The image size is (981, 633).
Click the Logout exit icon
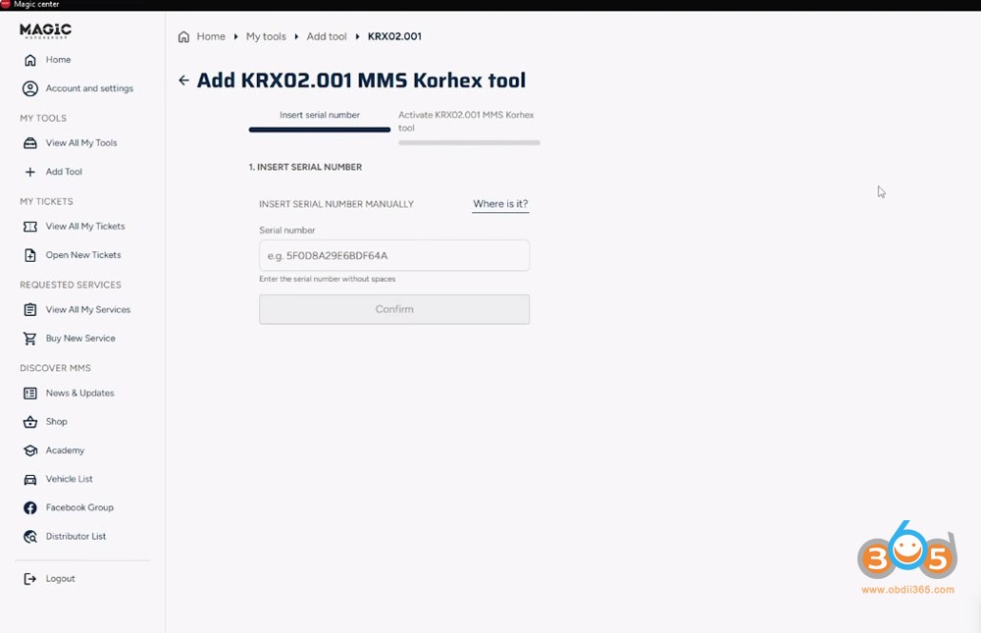pos(30,579)
